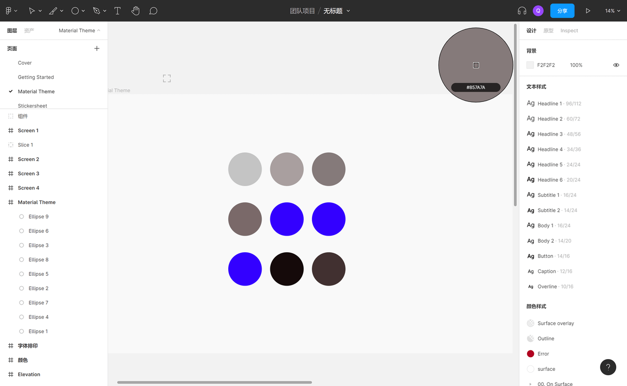627x386 pixels.
Task: Switch to the 资产 tab
Action: [x=29, y=30]
